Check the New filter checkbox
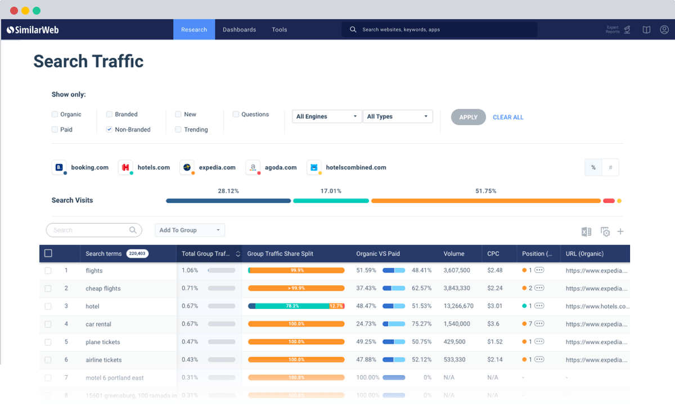 178,114
